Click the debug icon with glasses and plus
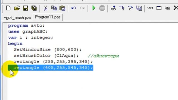Viewport: 178px width, 100px height. tap(113, 8)
